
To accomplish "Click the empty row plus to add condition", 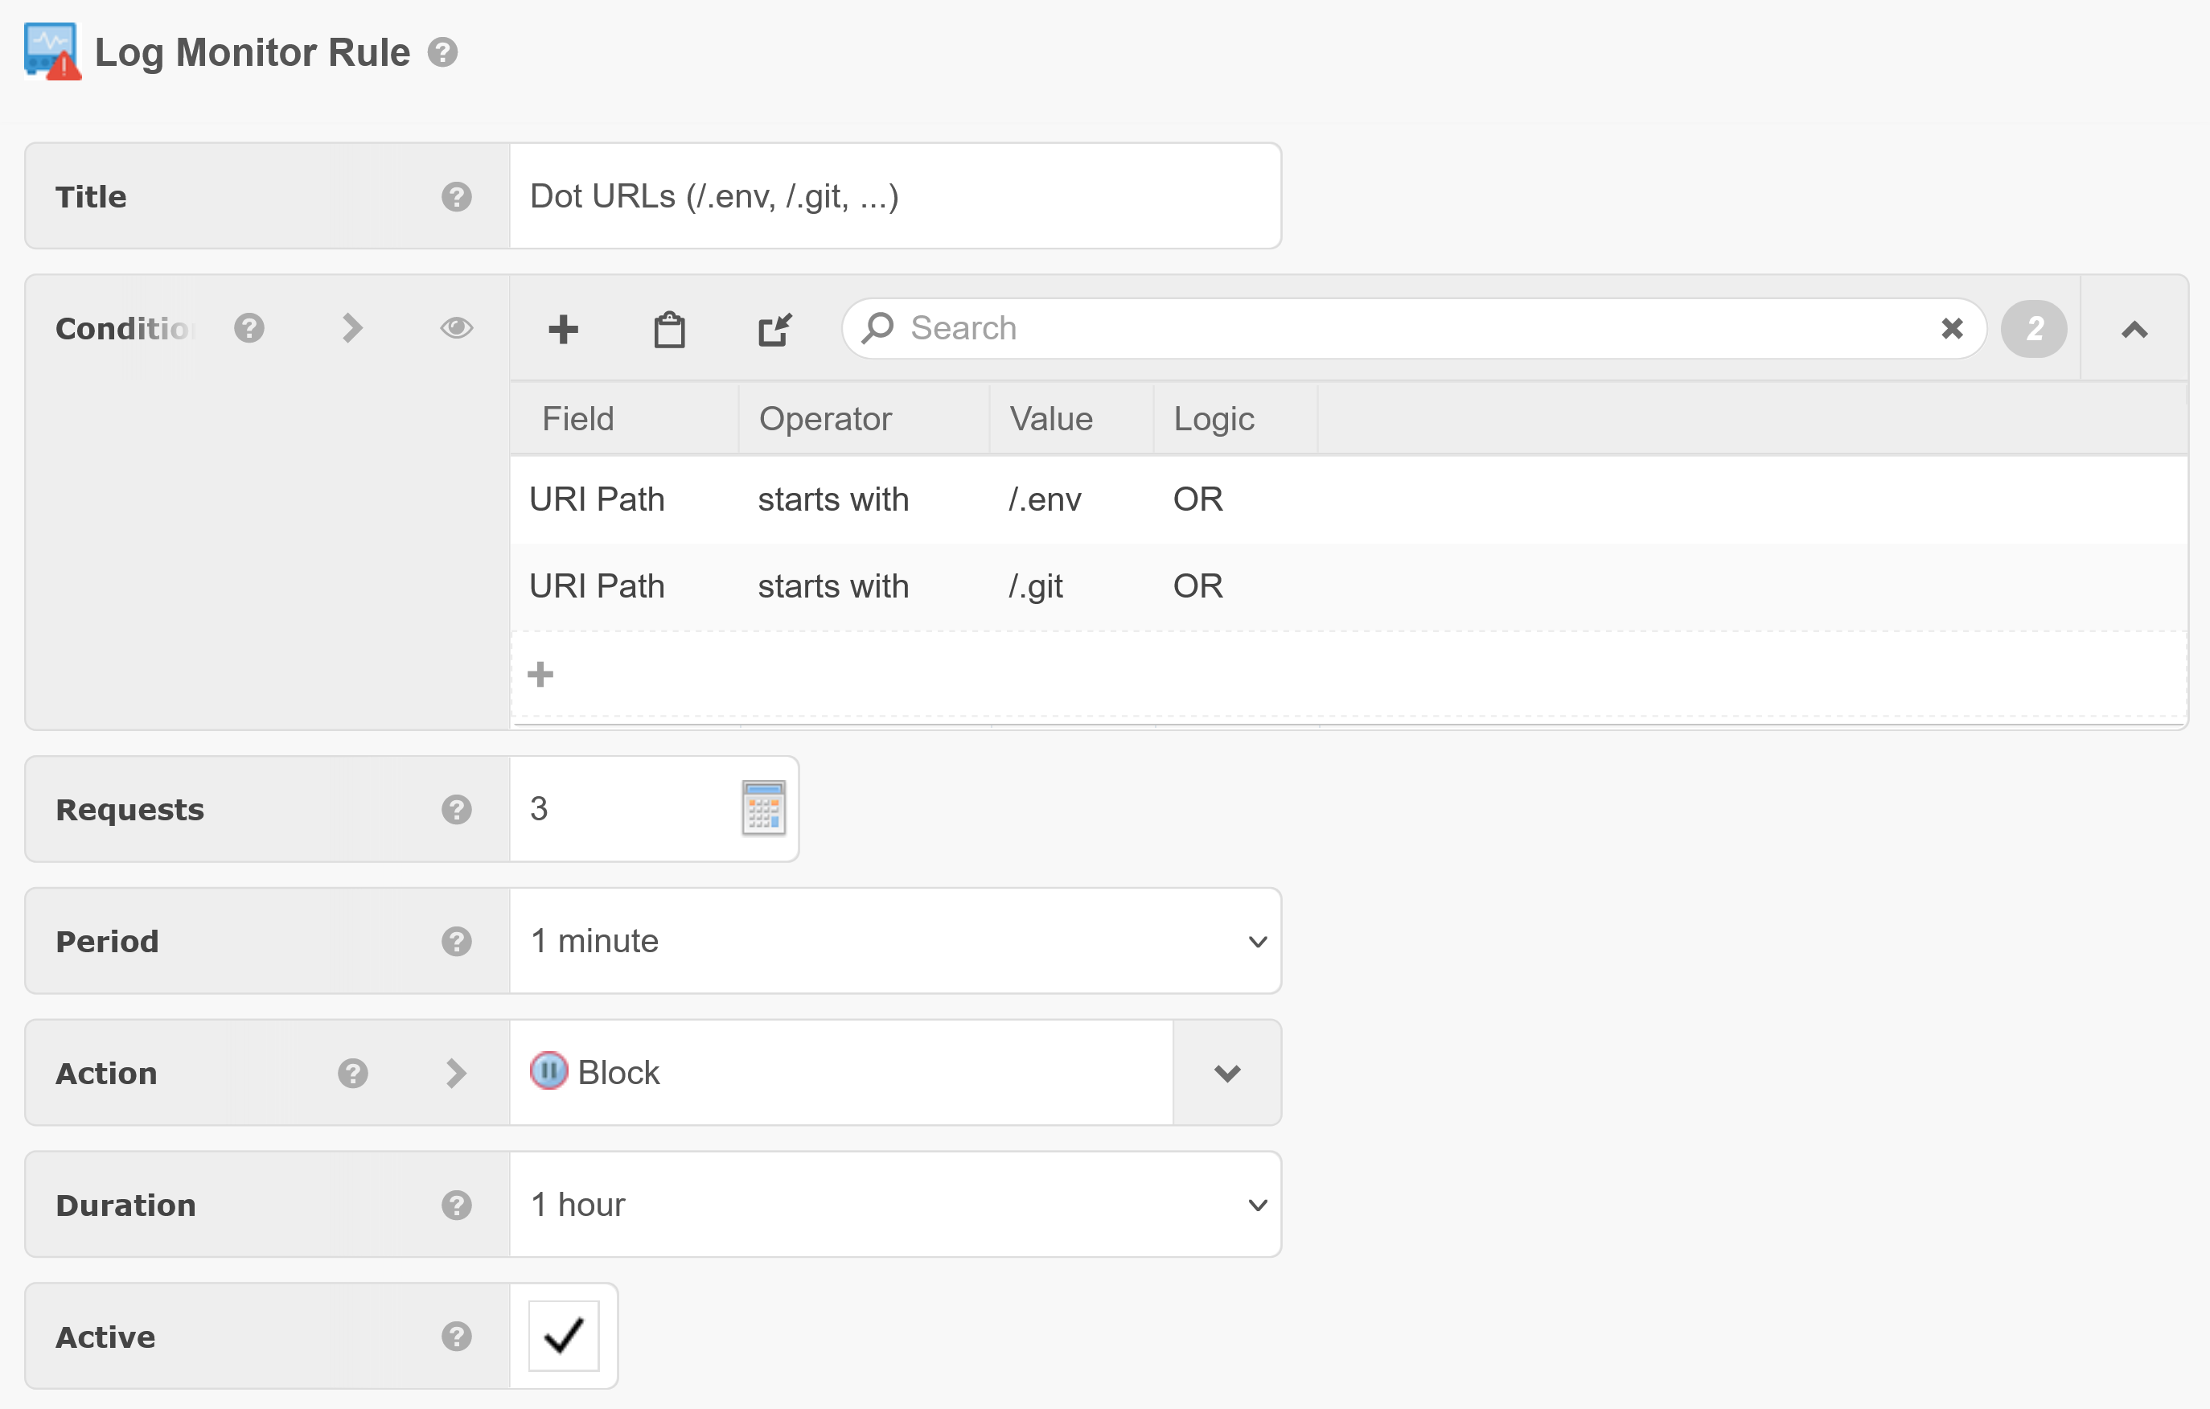I will tap(540, 675).
